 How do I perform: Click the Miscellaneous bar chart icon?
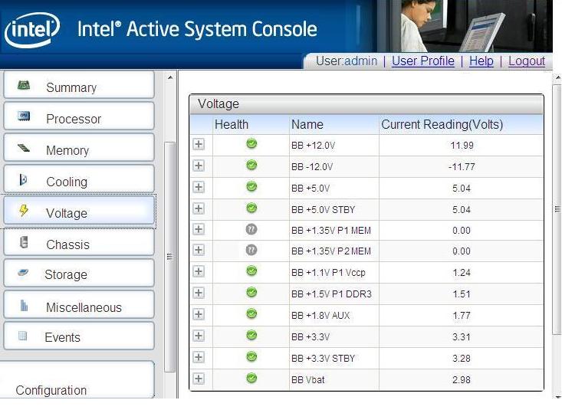pos(24,305)
